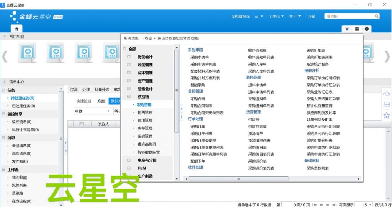The image size is (392, 212).
Task: Click the 发送人 column header
Action: (103, 124)
